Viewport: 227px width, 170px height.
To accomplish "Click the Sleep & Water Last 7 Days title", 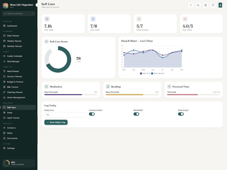I will [137, 41].
